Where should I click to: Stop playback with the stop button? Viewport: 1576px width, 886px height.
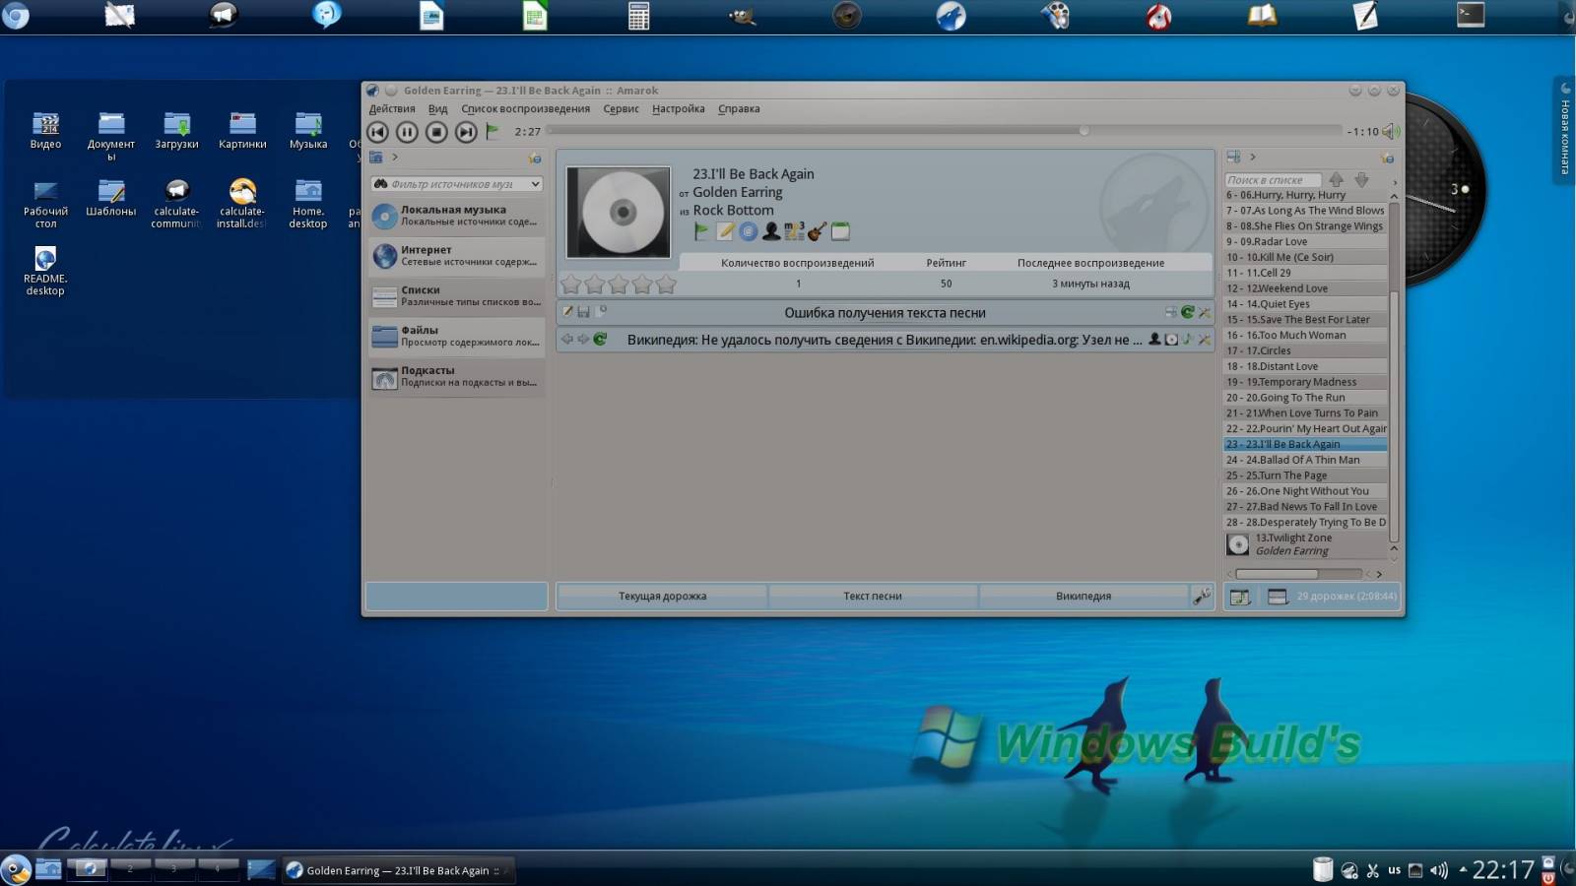(436, 132)
